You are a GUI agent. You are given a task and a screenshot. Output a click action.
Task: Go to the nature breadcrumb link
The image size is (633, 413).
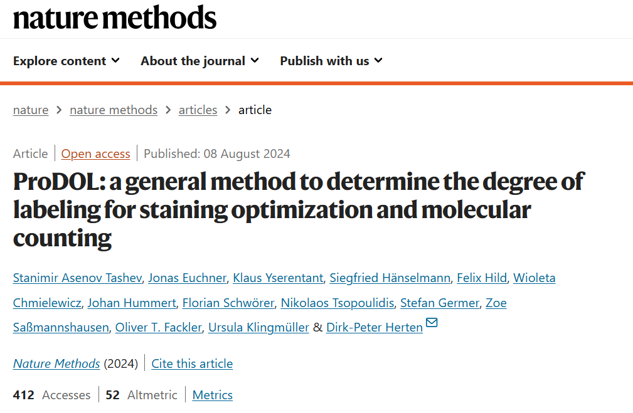click(x=31, y=110)
